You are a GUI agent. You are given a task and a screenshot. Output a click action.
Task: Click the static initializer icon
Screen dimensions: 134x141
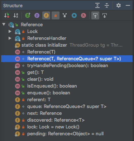18,45
